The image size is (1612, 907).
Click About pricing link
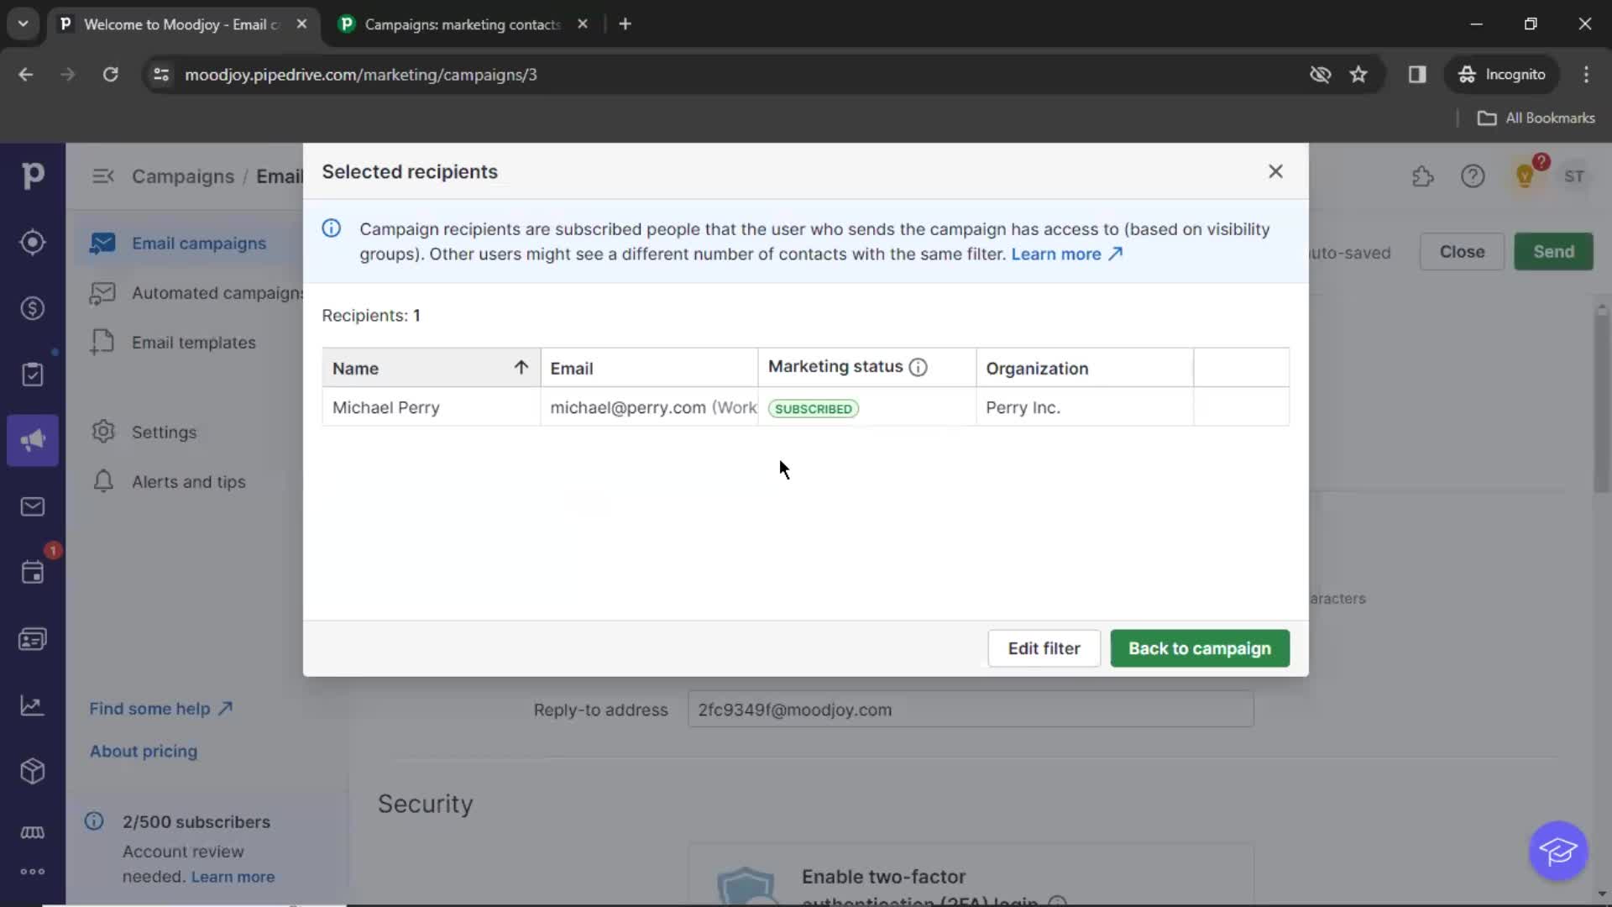[x=144, y=752]
